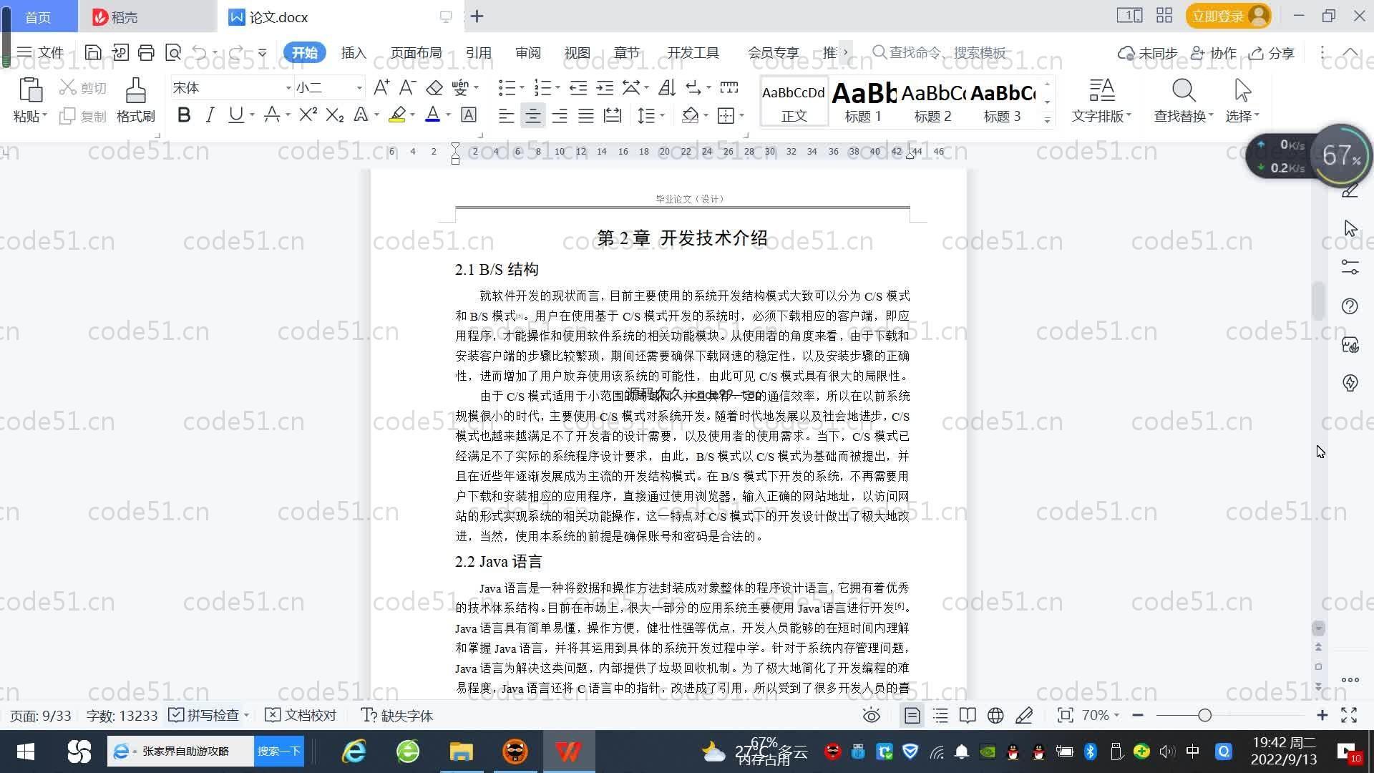Click the Share (分享) button
This screenshot has height=773, width=1374.
[x=1272, y=53]
